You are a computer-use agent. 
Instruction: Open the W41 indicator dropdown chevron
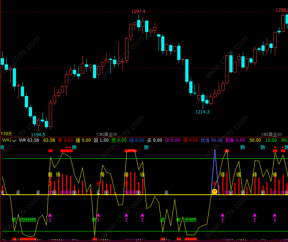(14, 141)
